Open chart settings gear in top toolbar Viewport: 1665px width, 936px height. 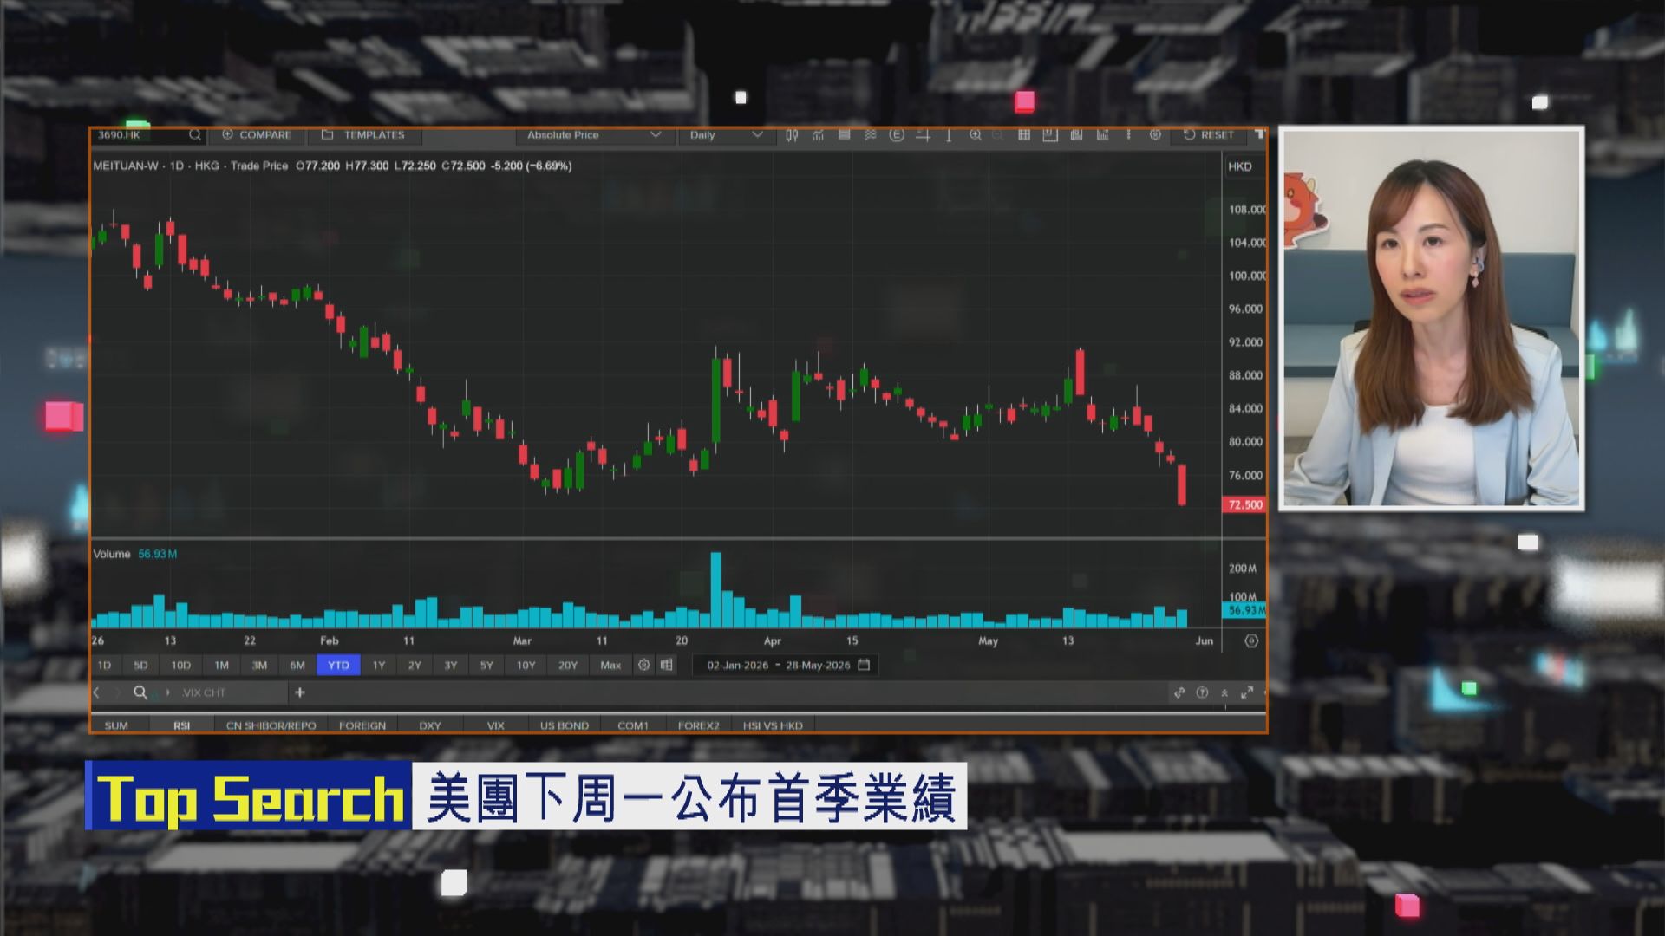pyautogui.click(x=1155, y=135)
